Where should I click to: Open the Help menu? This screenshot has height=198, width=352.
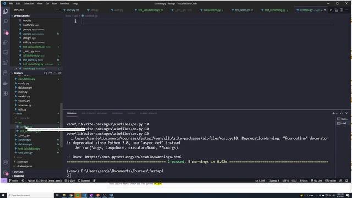(75, 4)
